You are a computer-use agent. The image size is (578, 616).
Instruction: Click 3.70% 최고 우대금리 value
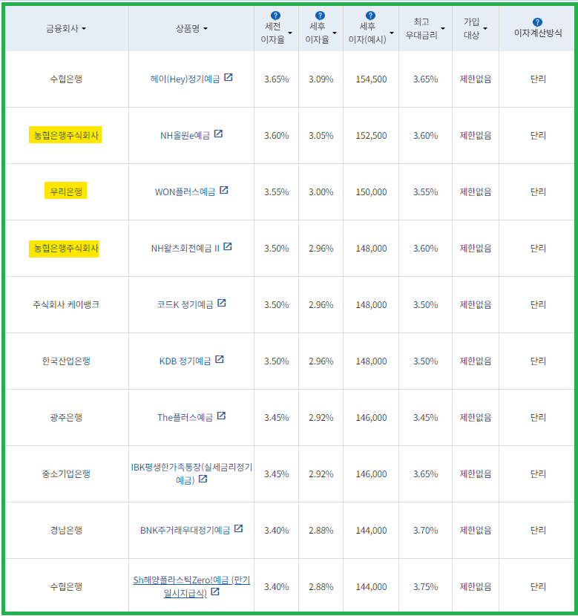425,531
